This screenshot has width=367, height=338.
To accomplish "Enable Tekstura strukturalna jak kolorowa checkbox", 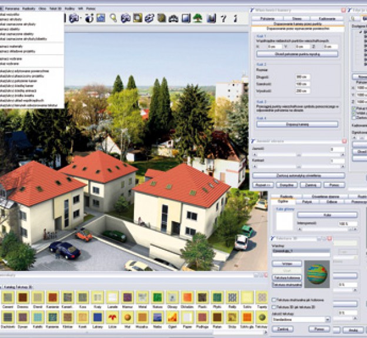I will coord(273,300).
